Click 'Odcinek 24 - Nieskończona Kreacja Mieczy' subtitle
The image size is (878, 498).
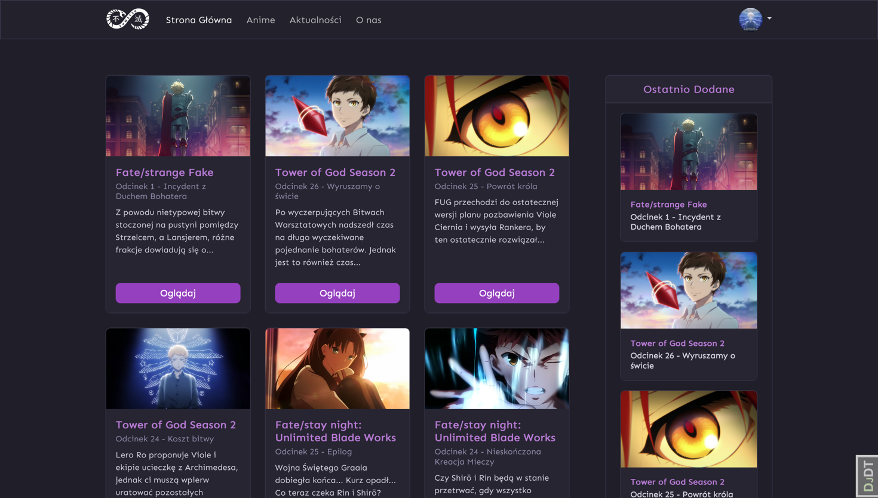tap(488, 457)
